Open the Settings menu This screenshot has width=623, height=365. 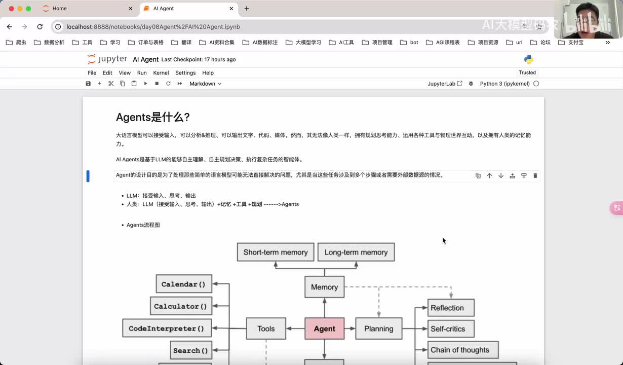pos(185,73)
